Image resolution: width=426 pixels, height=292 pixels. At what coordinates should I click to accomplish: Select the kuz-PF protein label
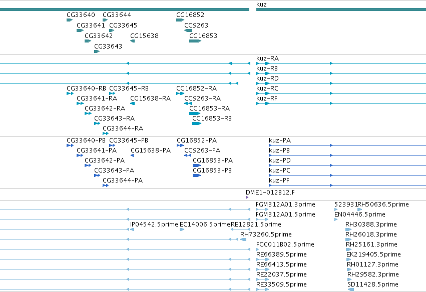279,180
